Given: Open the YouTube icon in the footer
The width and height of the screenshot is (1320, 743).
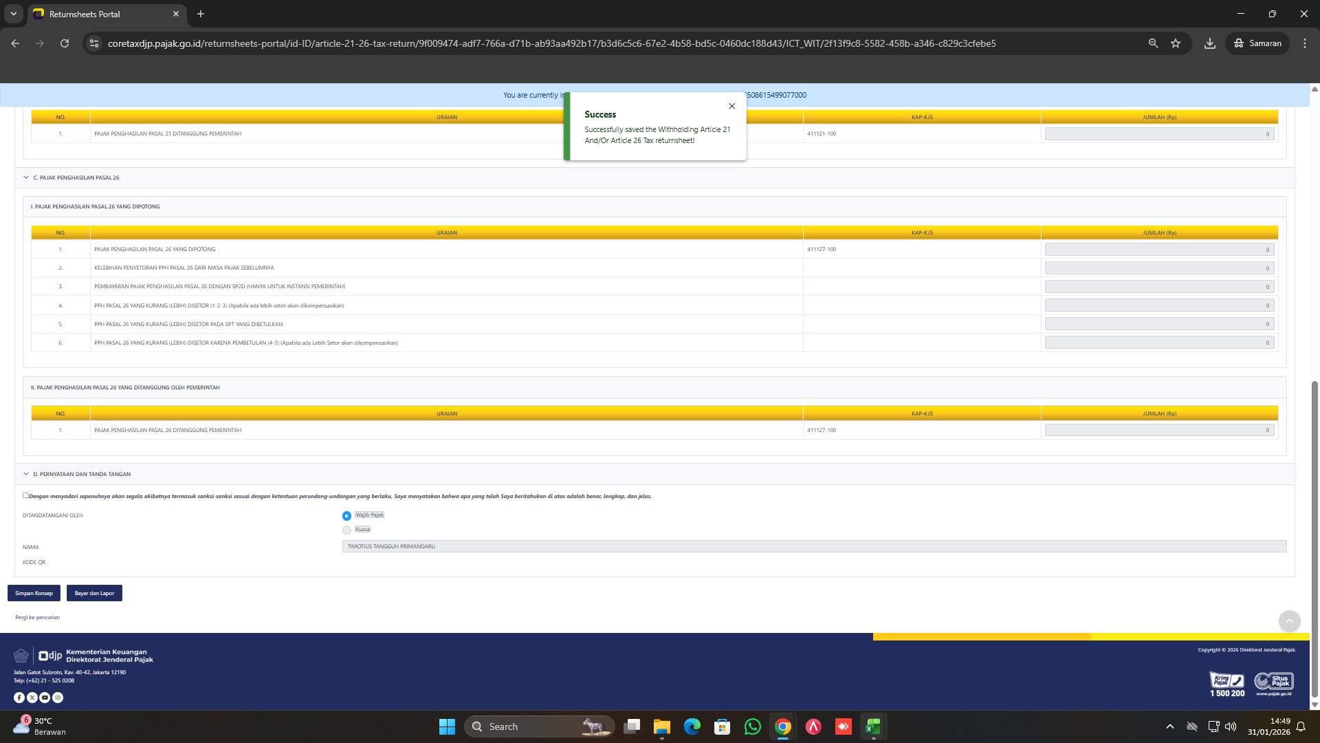Looking at the screenshot, I should tap(45, 697).
